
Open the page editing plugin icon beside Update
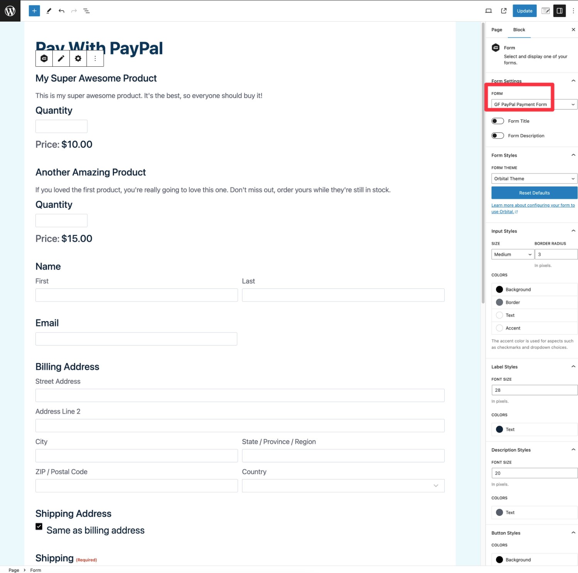tap(546, 11)
